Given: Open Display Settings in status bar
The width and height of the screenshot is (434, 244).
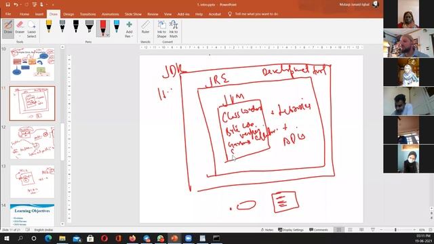Looking at the screenshot, I should [291, 230].
